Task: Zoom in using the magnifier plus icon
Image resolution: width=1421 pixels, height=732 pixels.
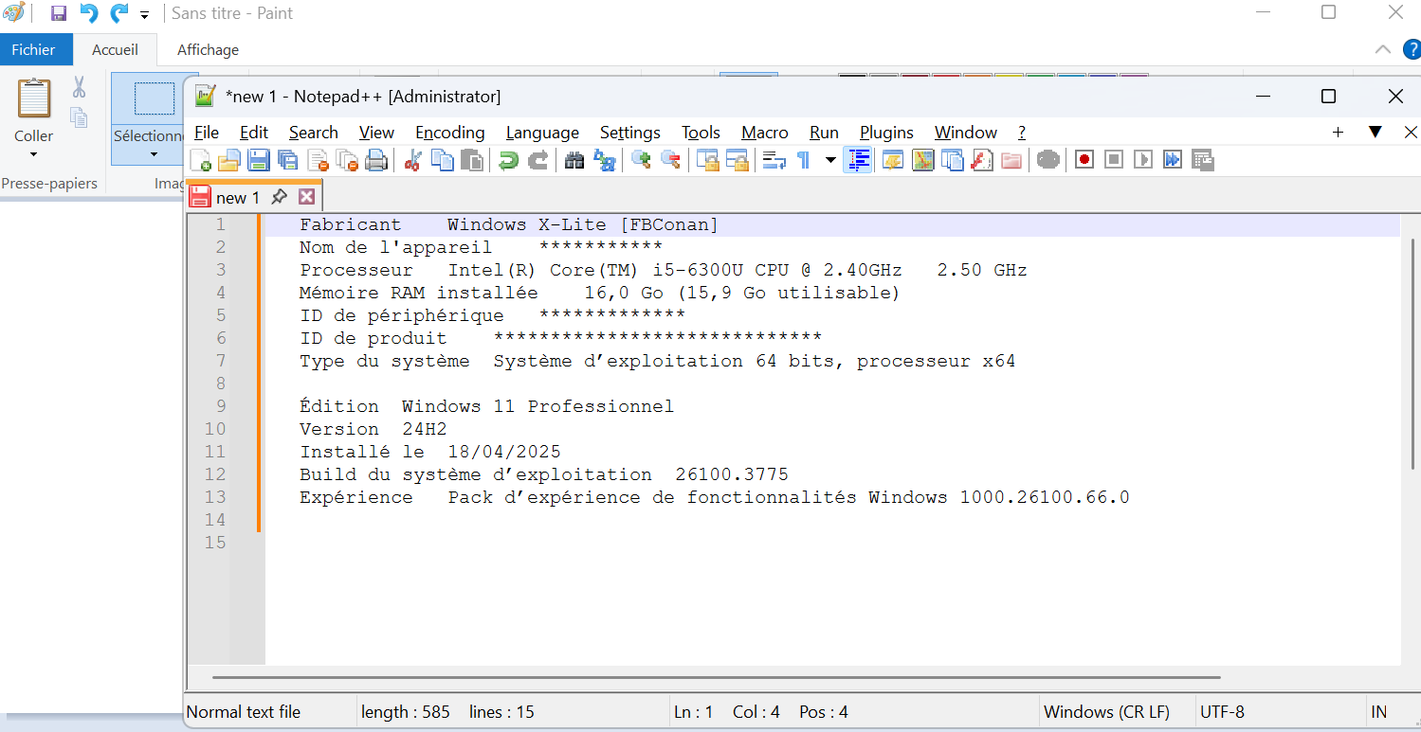Action: click(x=641, y=160)
